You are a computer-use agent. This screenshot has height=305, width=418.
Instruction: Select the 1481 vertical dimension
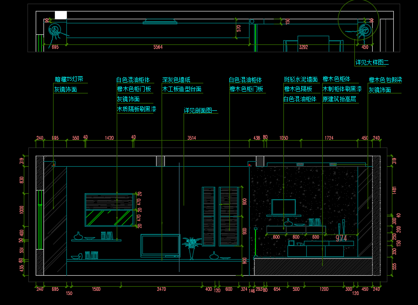pos(395,190)
